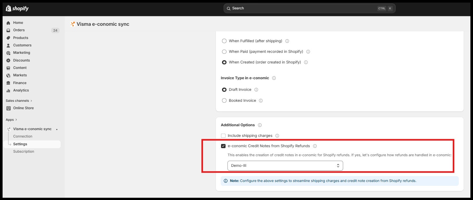This screenshot has width=473, height=200.
Task: Click info icon beside Additional Options
Action: click(x=260, y=125)
